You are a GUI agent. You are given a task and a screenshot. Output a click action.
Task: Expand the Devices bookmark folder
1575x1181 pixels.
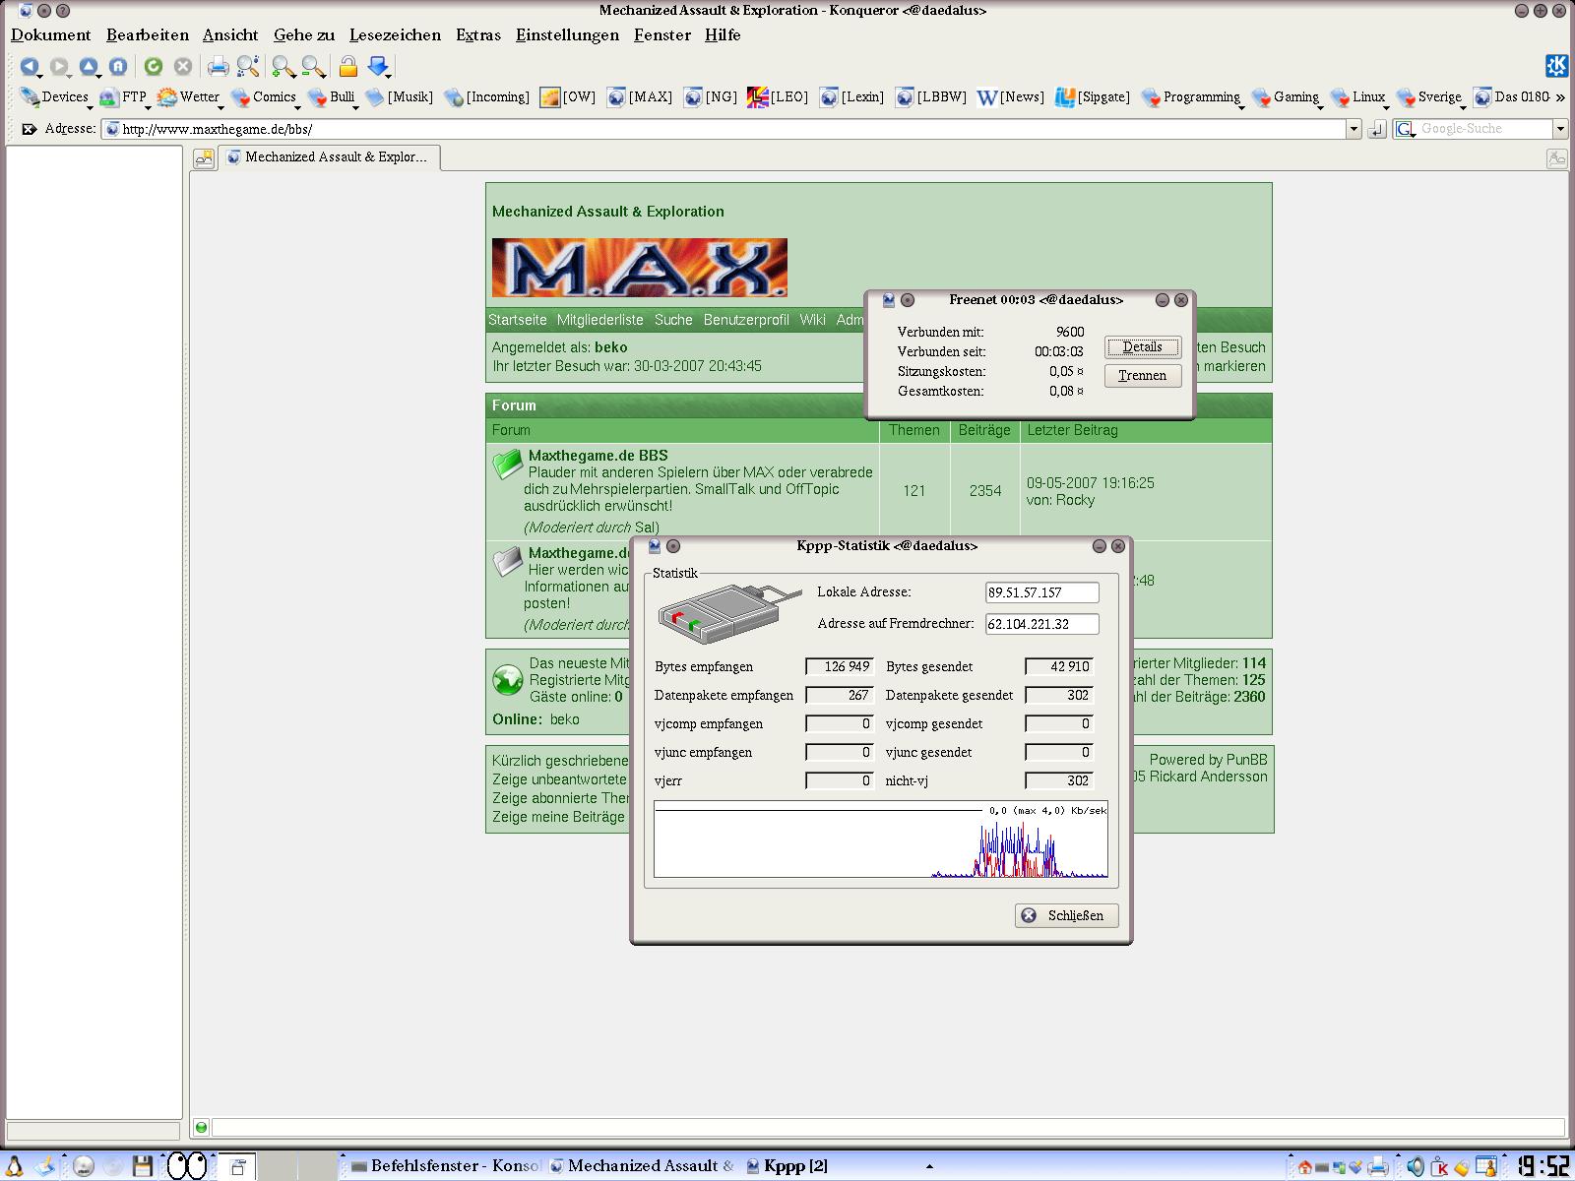pyautogui.click(x=55, y=97)
